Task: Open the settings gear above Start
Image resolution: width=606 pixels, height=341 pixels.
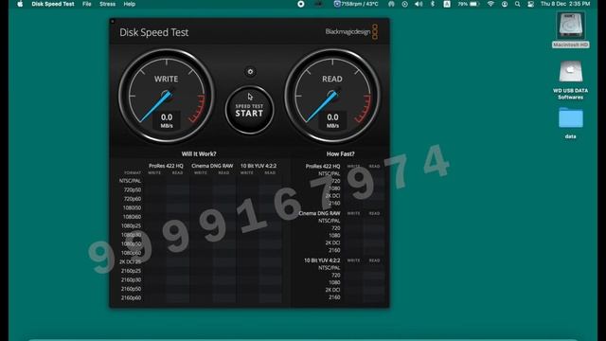Action: point(250,72)
